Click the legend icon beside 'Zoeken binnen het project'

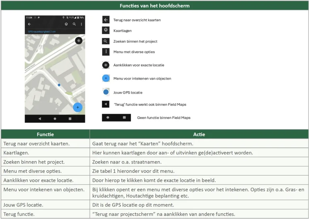(105, 41)
